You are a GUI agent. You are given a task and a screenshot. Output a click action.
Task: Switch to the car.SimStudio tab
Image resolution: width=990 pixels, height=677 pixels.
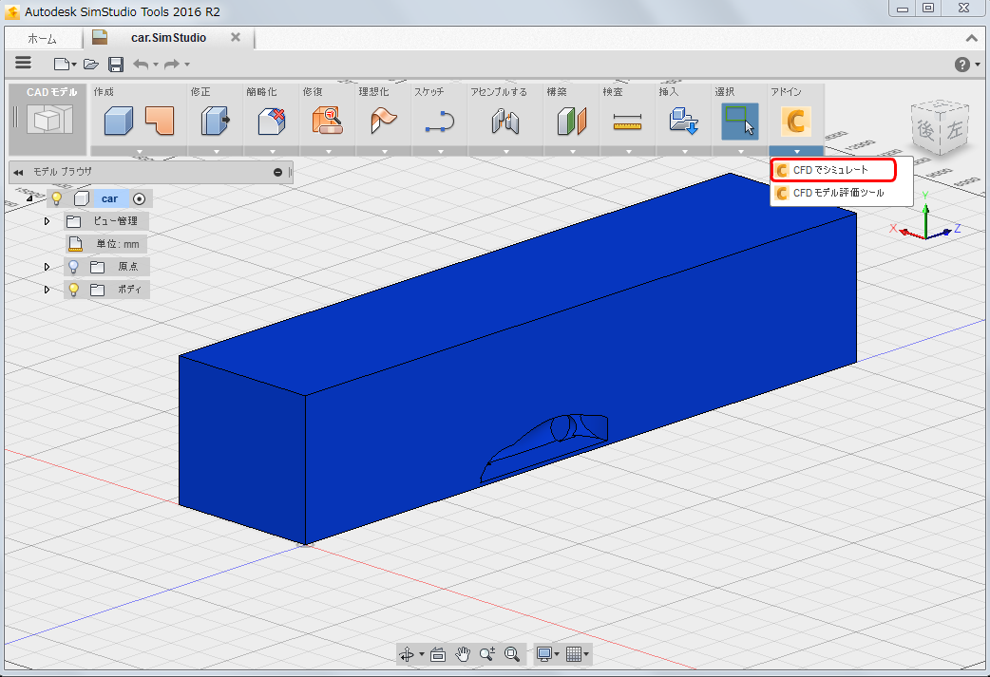click(x=168, y=38)
